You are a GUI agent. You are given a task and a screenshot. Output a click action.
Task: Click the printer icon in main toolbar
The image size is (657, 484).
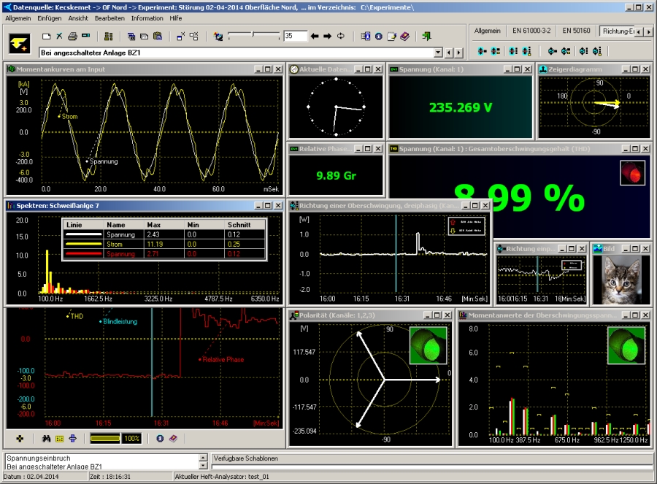click(72, 36)
